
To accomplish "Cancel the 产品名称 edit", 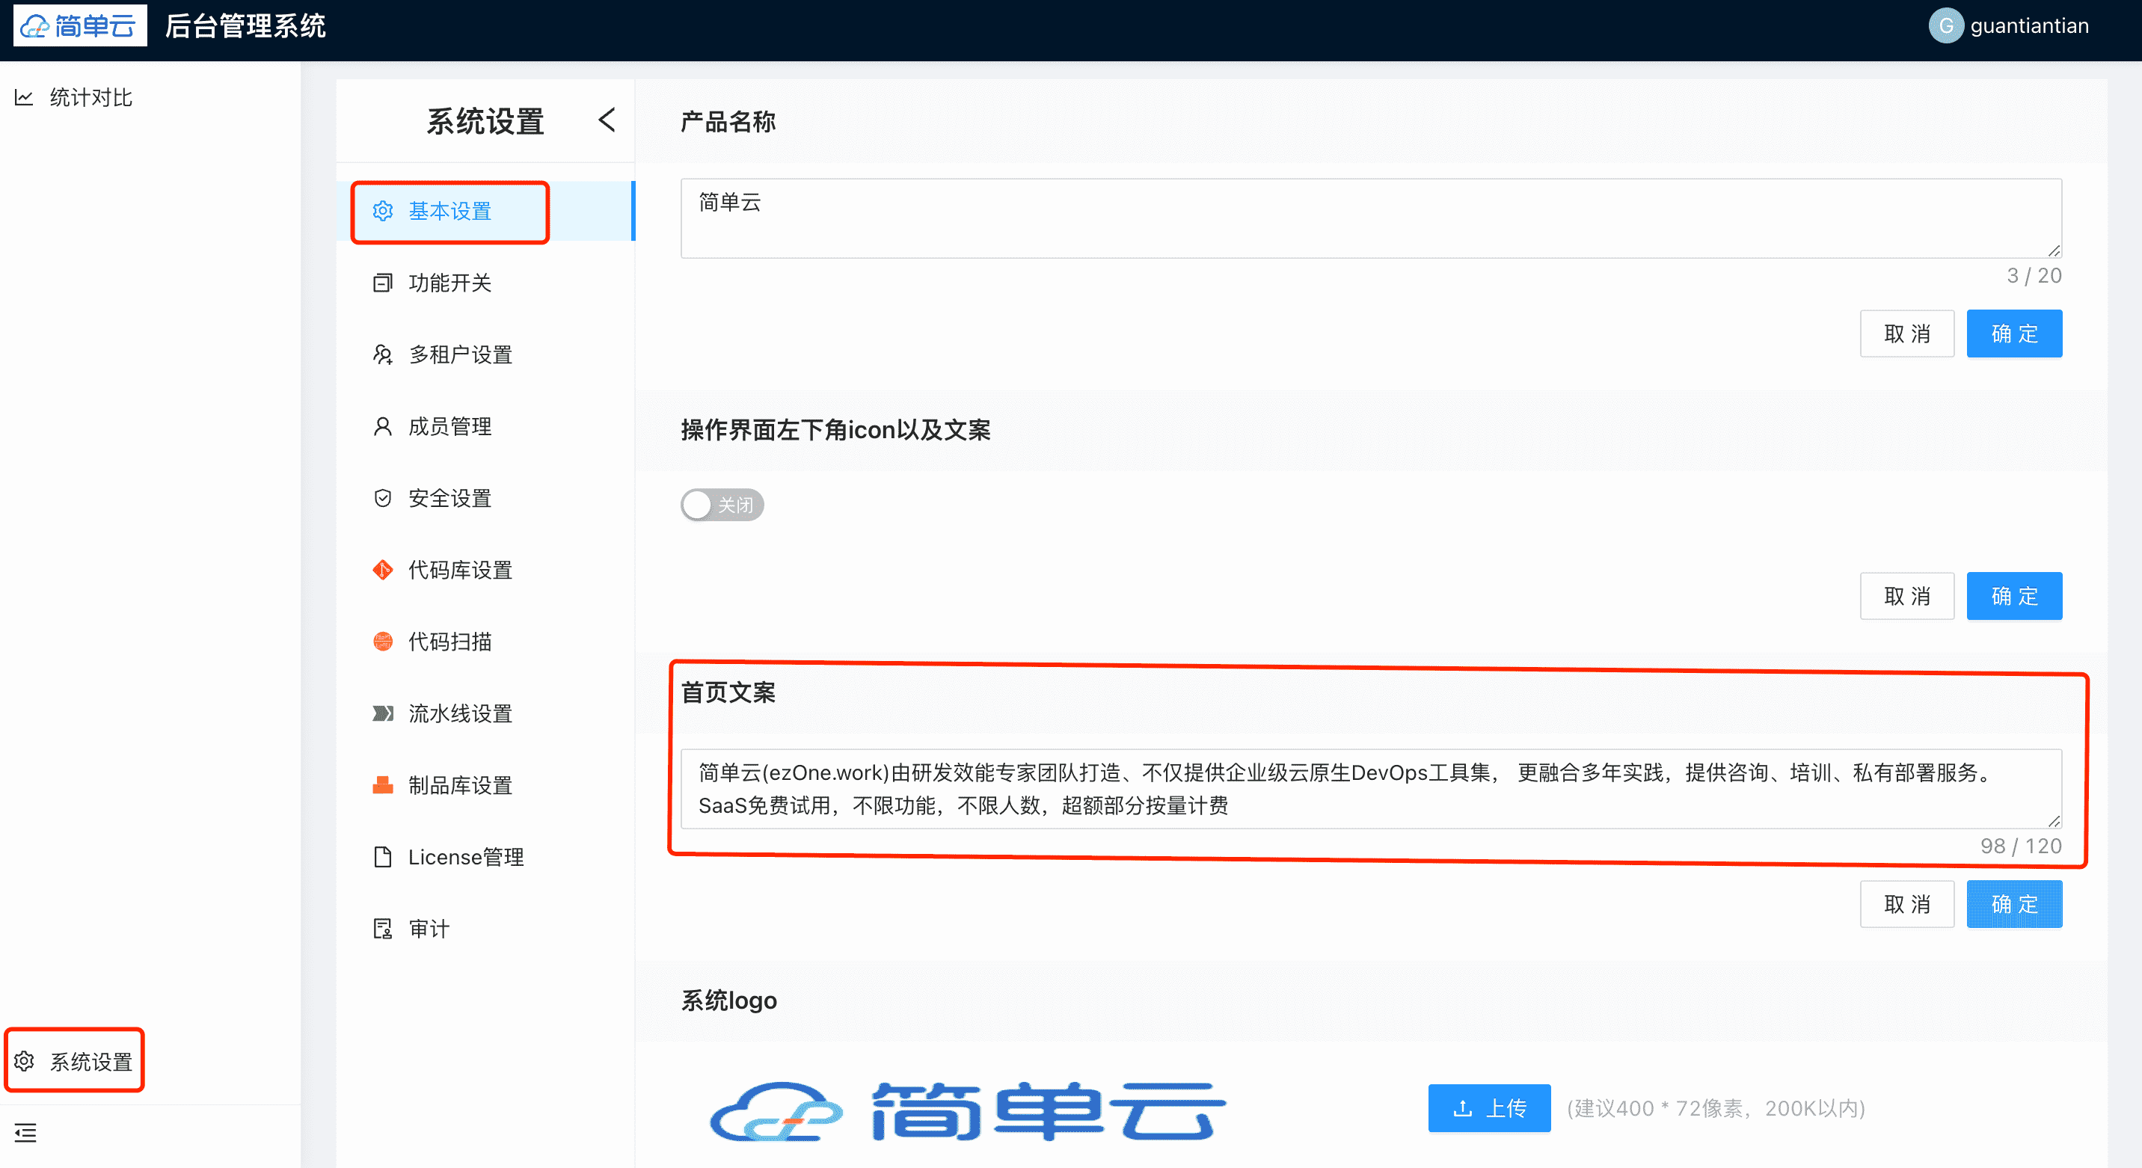I will click(x=1906, y=334).
